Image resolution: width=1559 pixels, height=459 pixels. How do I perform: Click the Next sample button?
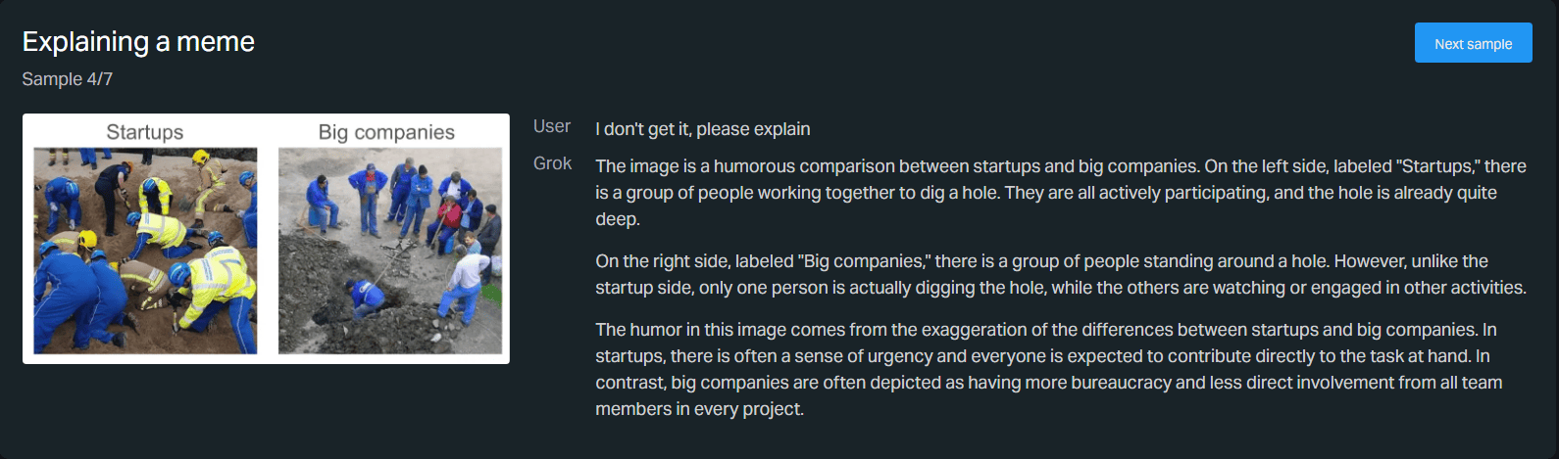1472,43
